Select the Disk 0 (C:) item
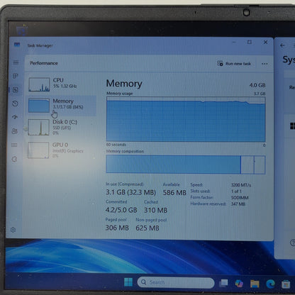 62,127
